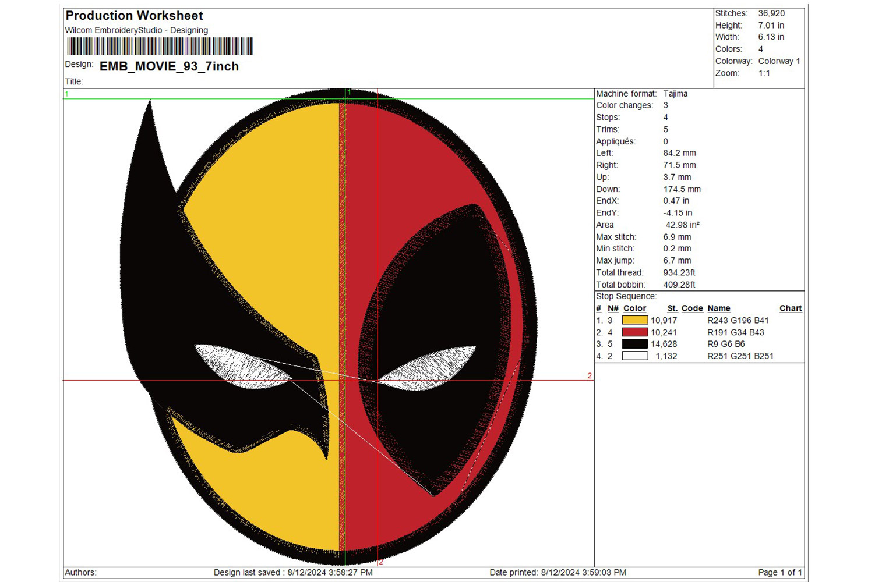Click the yellow thread color swatch

point(635,320)
